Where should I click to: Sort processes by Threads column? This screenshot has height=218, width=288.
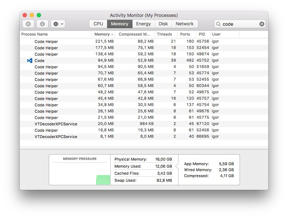pyautogui.click(x=164, y=34)
